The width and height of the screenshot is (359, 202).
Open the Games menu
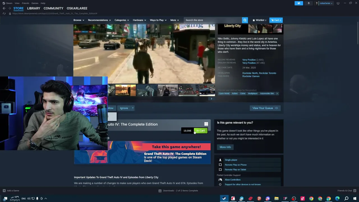35,3
